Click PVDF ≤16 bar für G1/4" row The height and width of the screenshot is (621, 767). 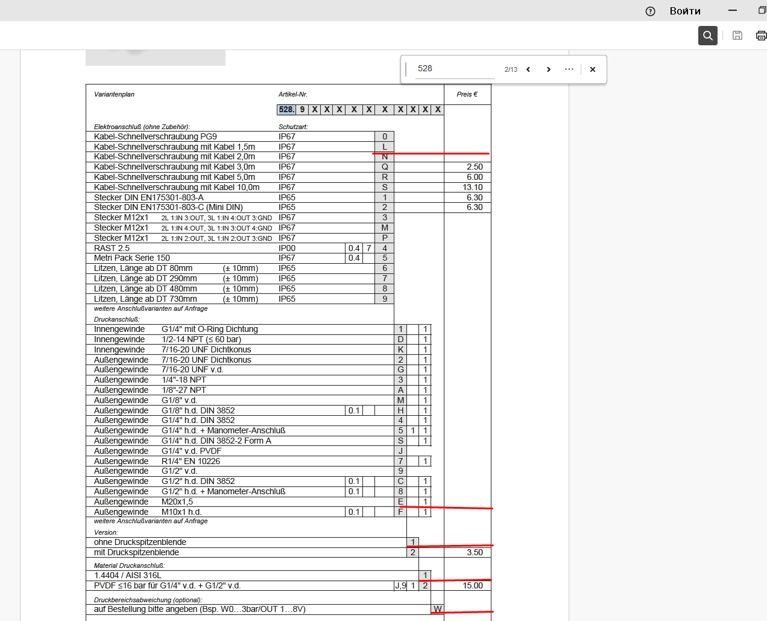click(167, 585)
